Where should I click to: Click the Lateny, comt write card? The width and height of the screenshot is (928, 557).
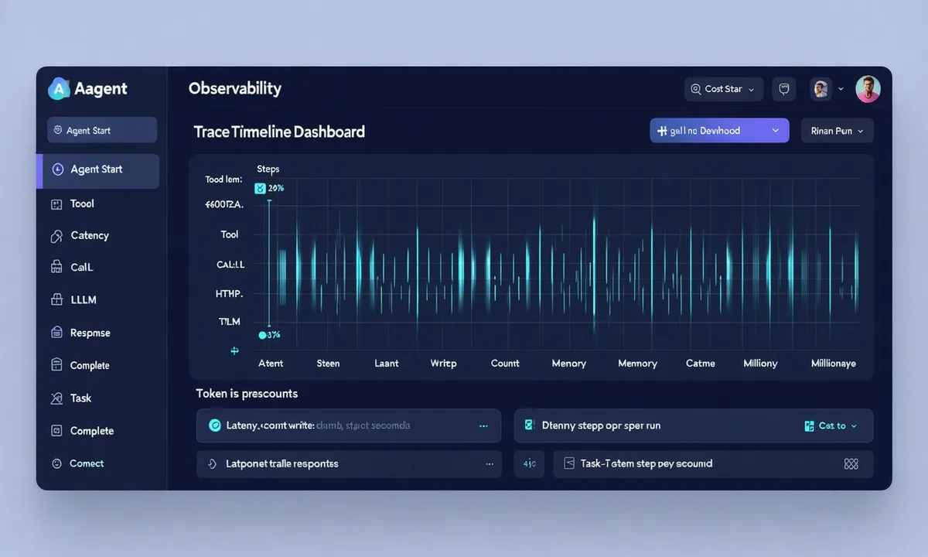[349, 425]
